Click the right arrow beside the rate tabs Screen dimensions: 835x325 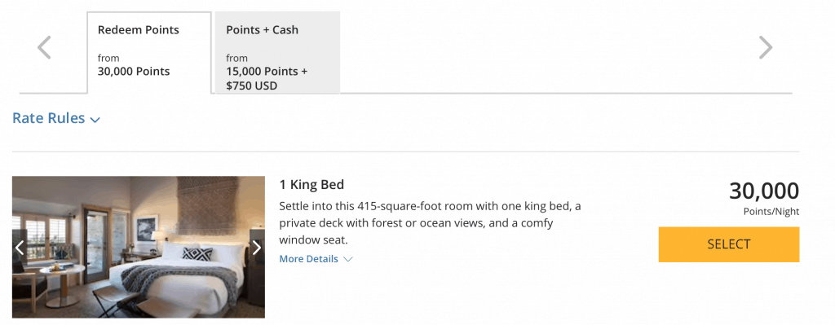(765, 47)
